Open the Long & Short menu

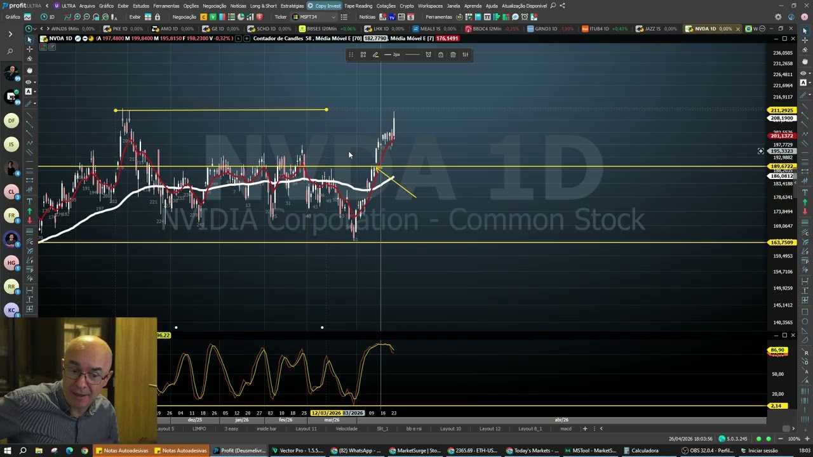263,6
